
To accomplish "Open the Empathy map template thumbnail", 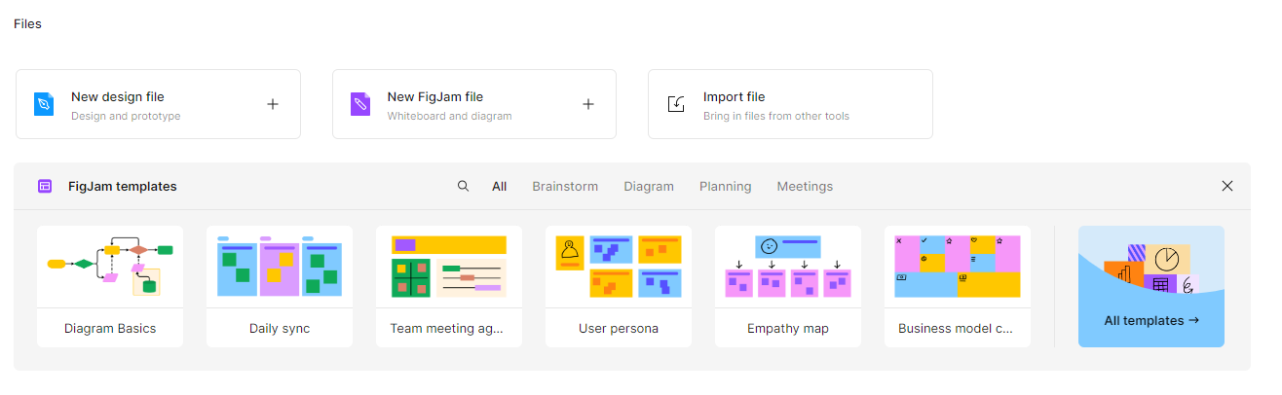I will pyautogui.click(x=788, y=267).
